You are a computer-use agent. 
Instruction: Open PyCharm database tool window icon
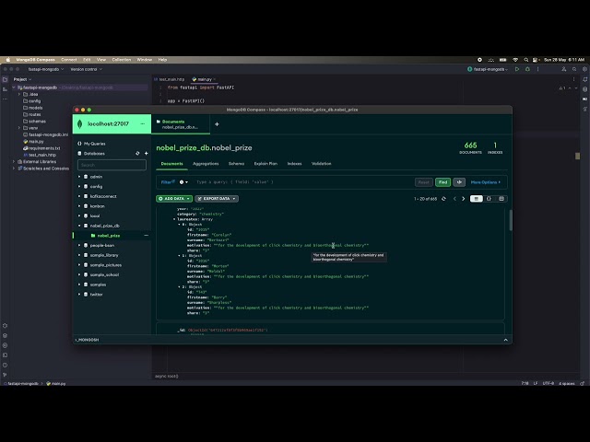point(584,89)
